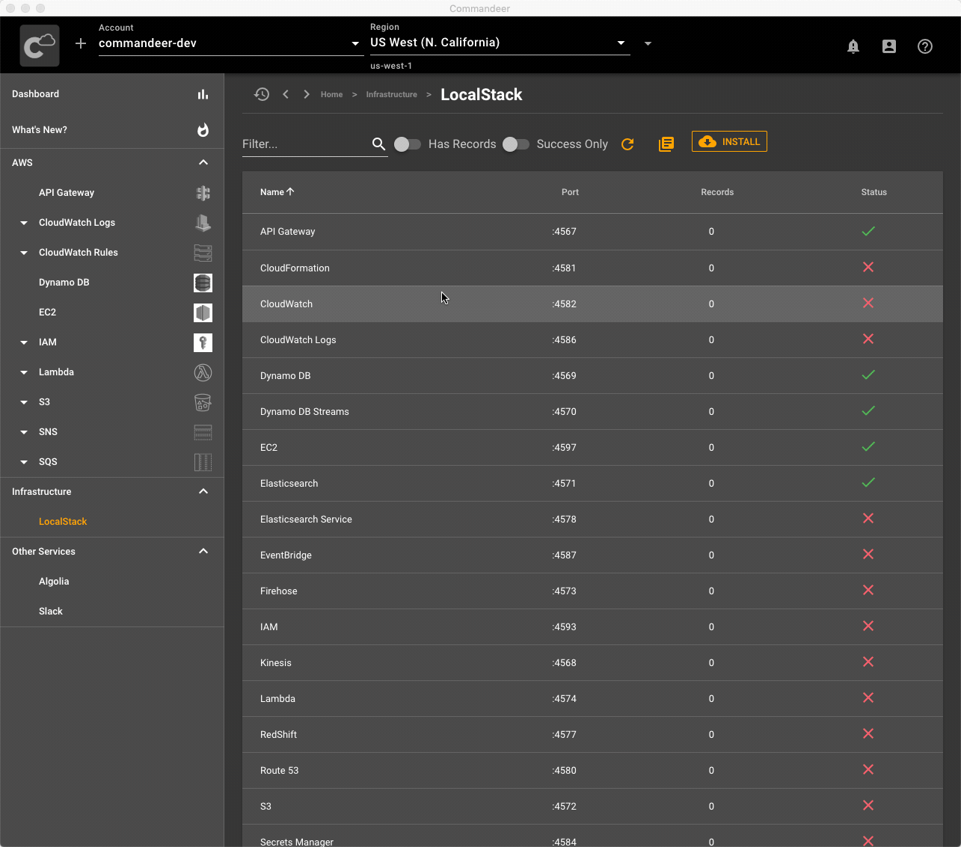Click the Dynamo DB sidebar icon
The width and height of the screenshot is (961, 847).
[x=203, y=283]
